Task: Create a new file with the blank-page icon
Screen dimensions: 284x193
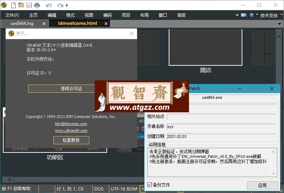Action: pos(14,5)
